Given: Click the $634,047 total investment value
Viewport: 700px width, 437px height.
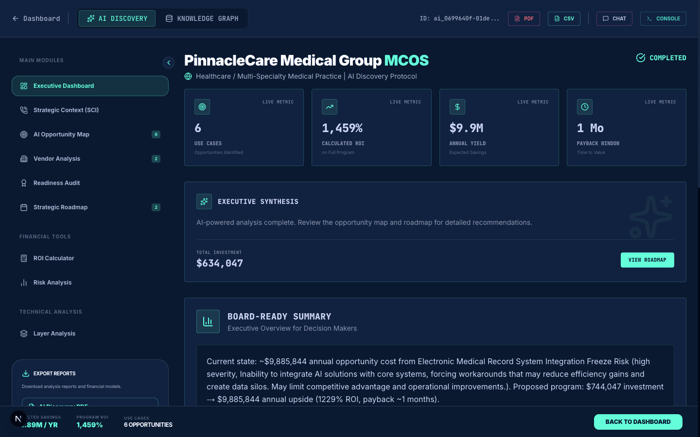Looking at the screenshot, I should (x=220, y=263).
